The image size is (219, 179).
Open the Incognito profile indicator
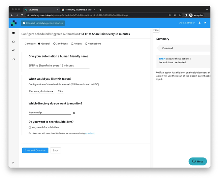(x=196, y=15)
